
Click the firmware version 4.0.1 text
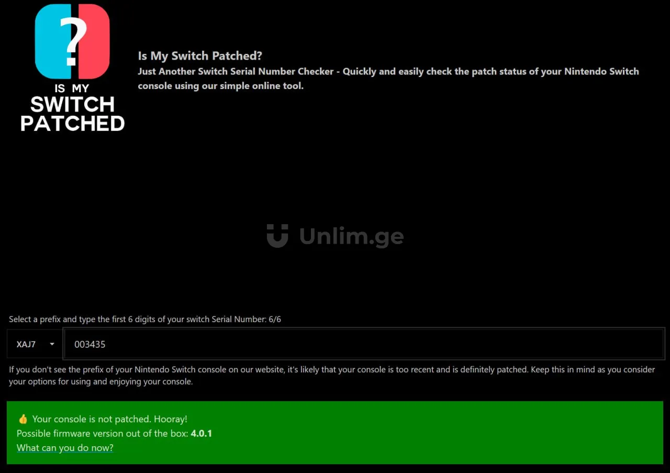(201, 434)
